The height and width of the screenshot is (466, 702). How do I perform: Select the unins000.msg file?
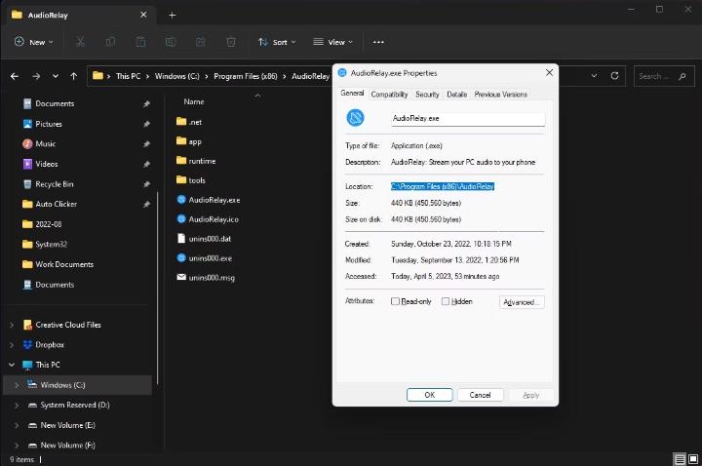coord(206,278)
